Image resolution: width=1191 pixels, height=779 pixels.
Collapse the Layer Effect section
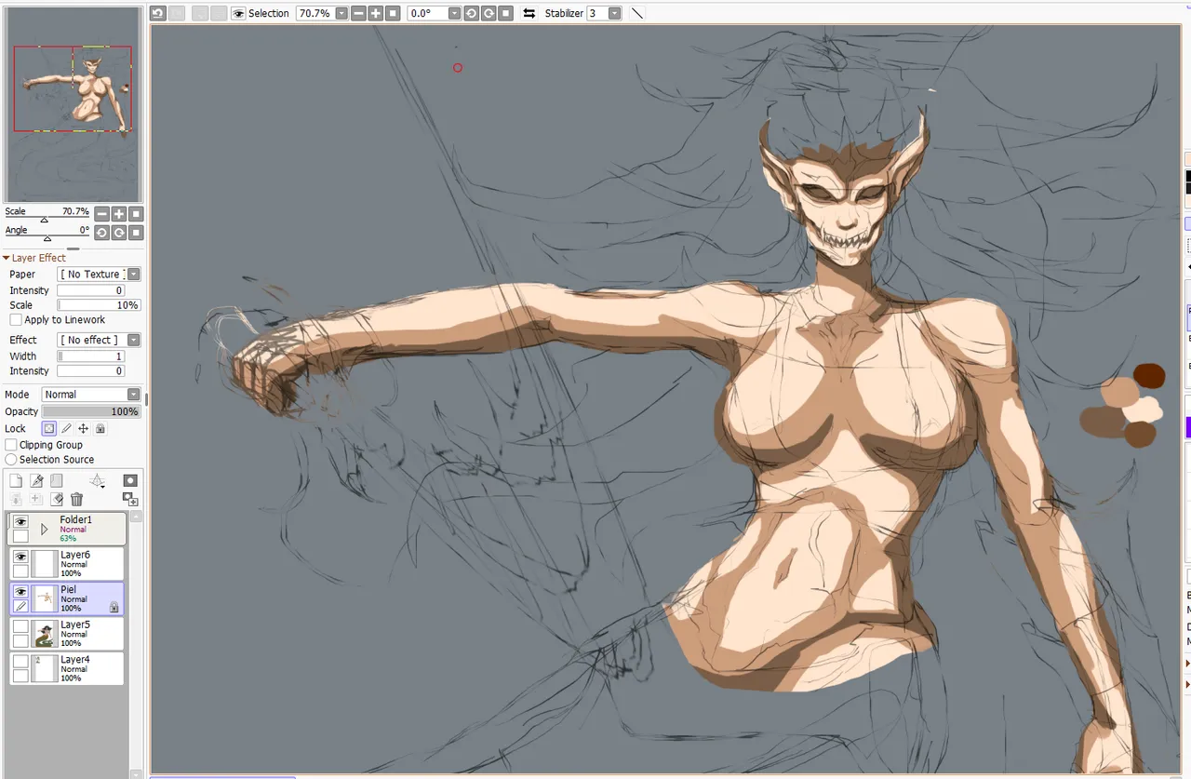click(7, 258)
